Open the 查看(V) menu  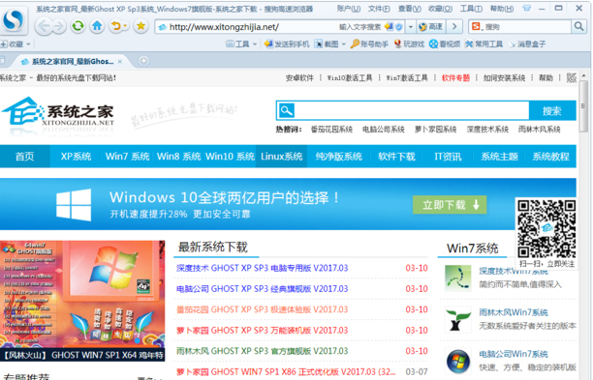coord(410,9)
